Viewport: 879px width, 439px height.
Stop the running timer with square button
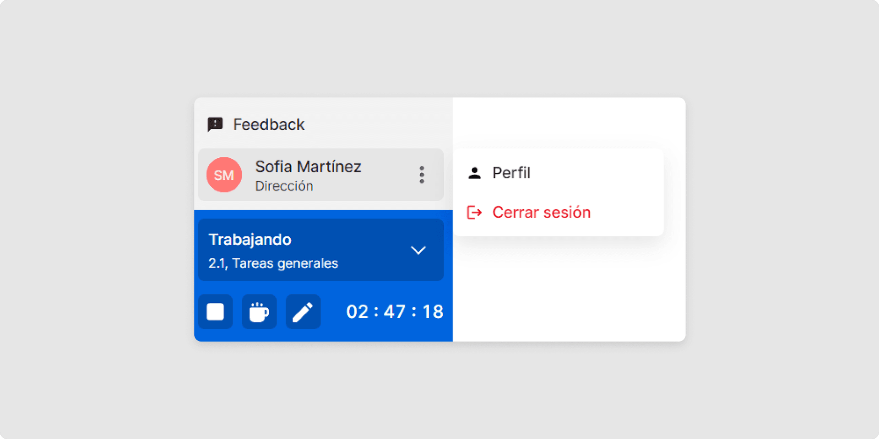(x=215, y=312)
